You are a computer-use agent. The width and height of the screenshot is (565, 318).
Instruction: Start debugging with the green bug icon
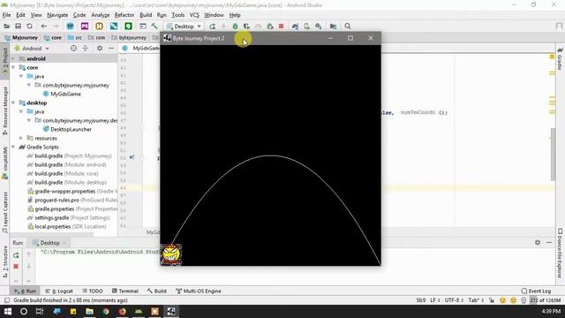pyautogui.click(x=235, y=26)
